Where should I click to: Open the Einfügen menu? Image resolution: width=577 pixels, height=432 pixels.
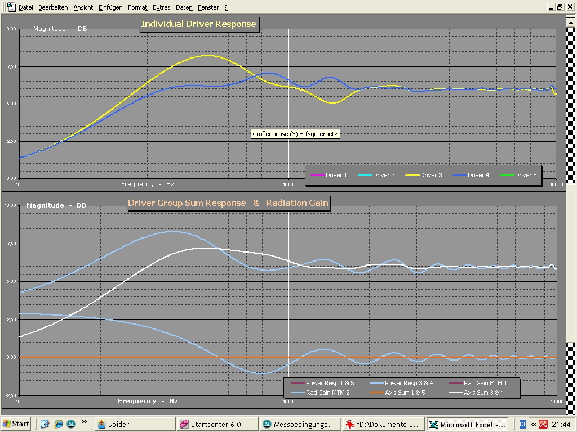[x=110, y=7]
